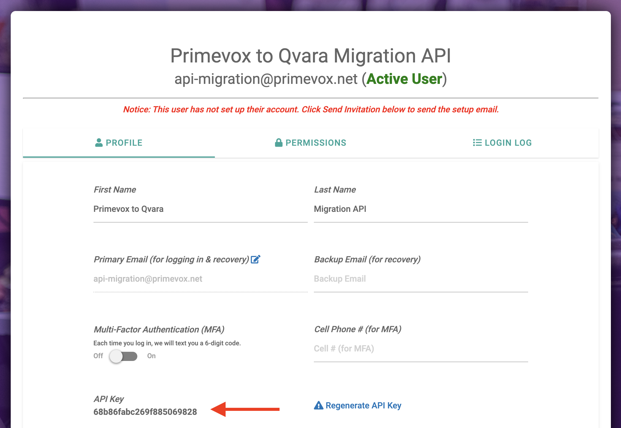Click the 6-digit code description text
621x428 pixels.
pyautogui.click(x=167, y=343)
